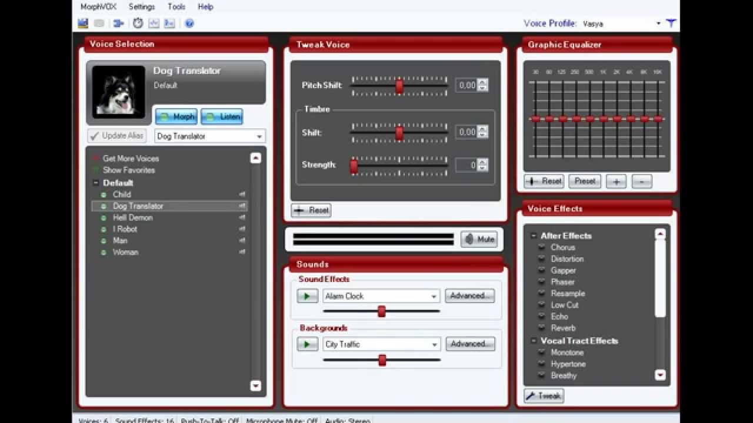This screenshot has width=753, height=423.
Task: Open the Alarm Clock sound effects dropdown
Action: pos(434,296)
